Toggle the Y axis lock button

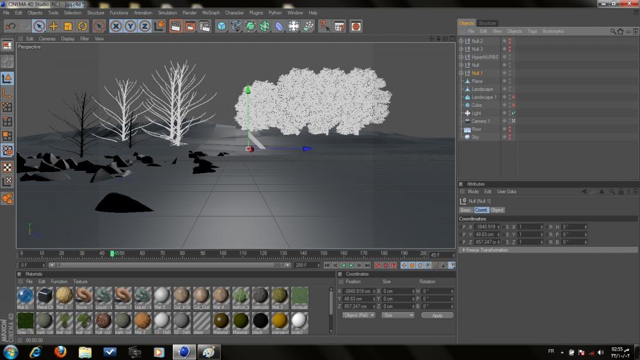coord(131,26)
